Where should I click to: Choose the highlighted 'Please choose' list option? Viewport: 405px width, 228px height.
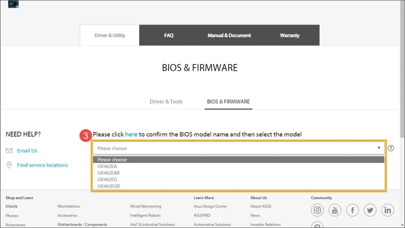238,160
